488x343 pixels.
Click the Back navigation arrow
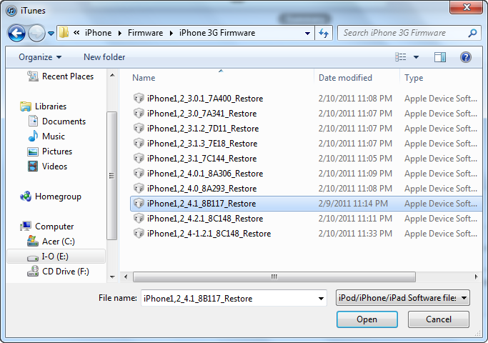click(x=16, y=33)
